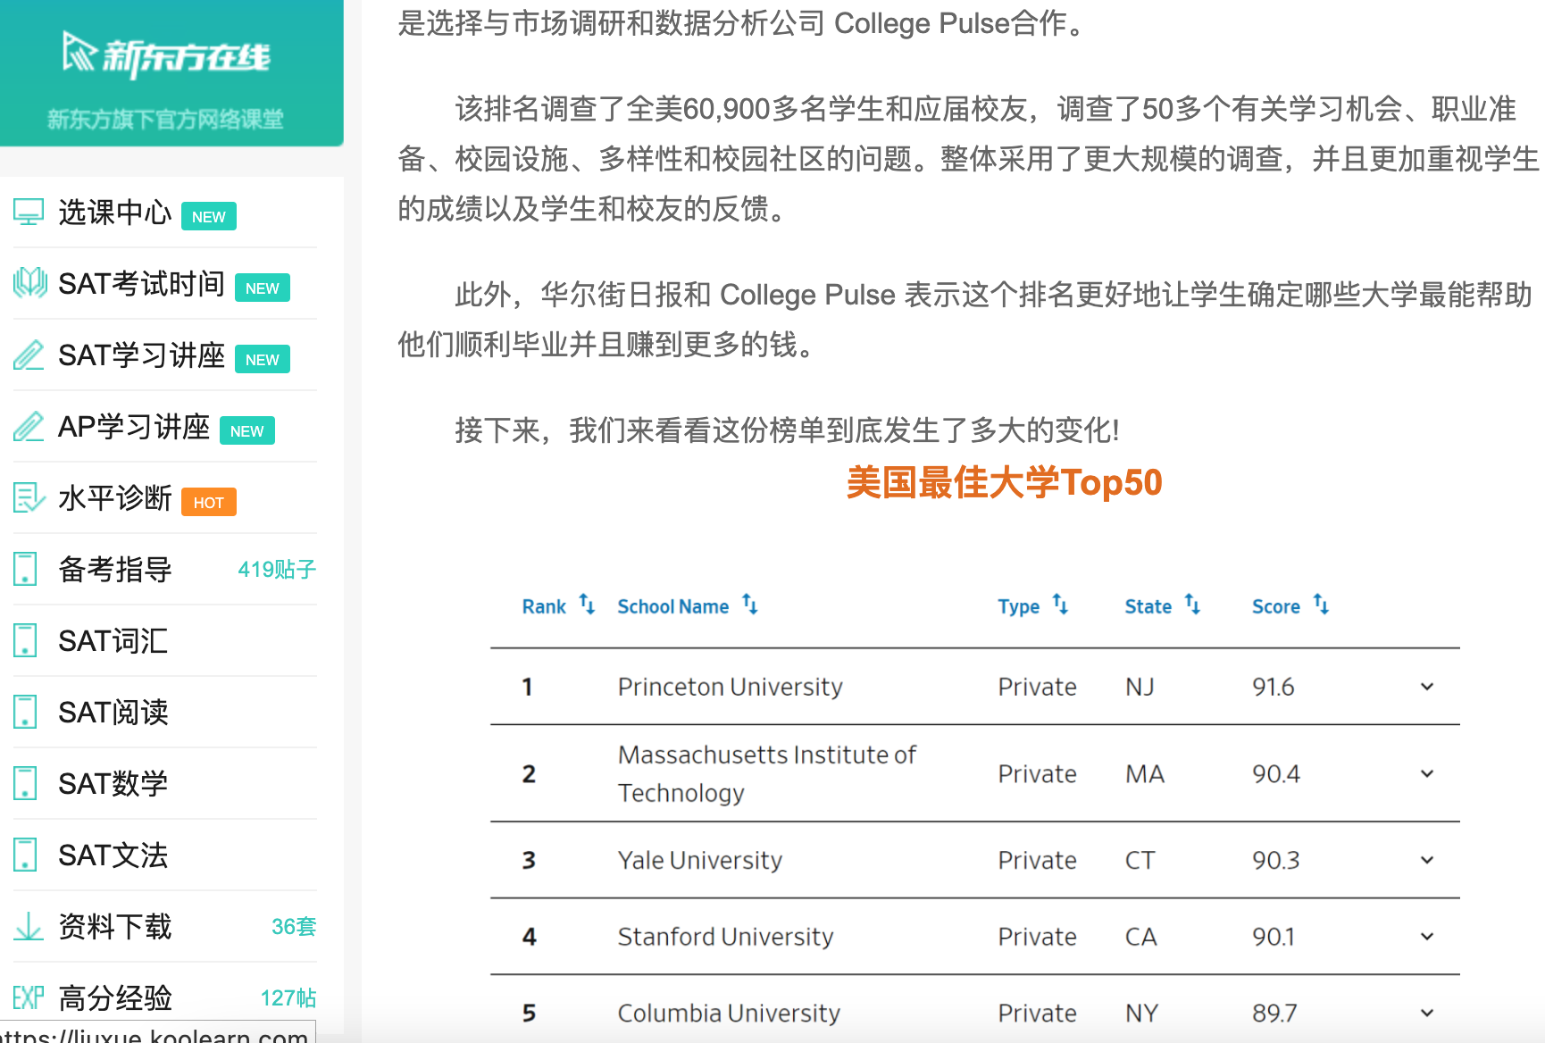Go to SAT阅读 section
This screenshot has width=1545, height=1043.
click(x=113, y=713)
